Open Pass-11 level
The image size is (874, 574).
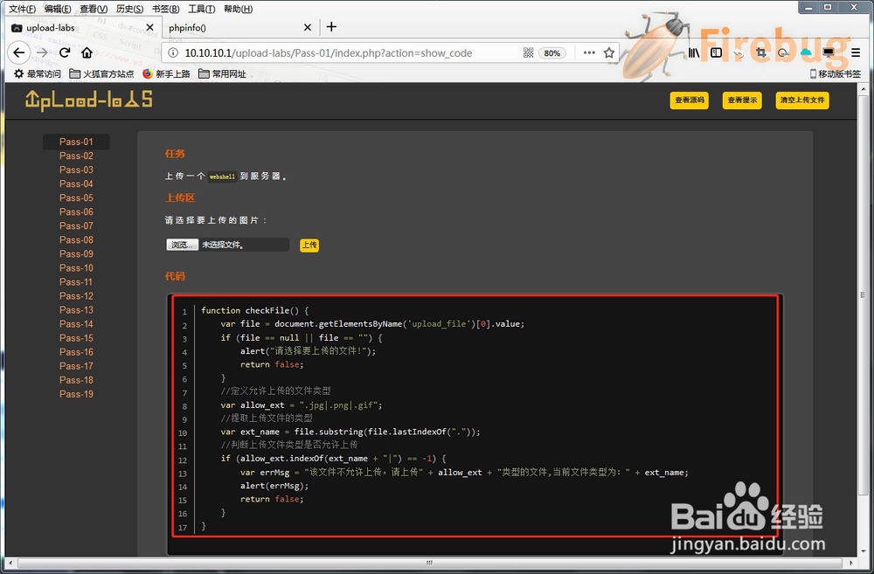(76, 282)
